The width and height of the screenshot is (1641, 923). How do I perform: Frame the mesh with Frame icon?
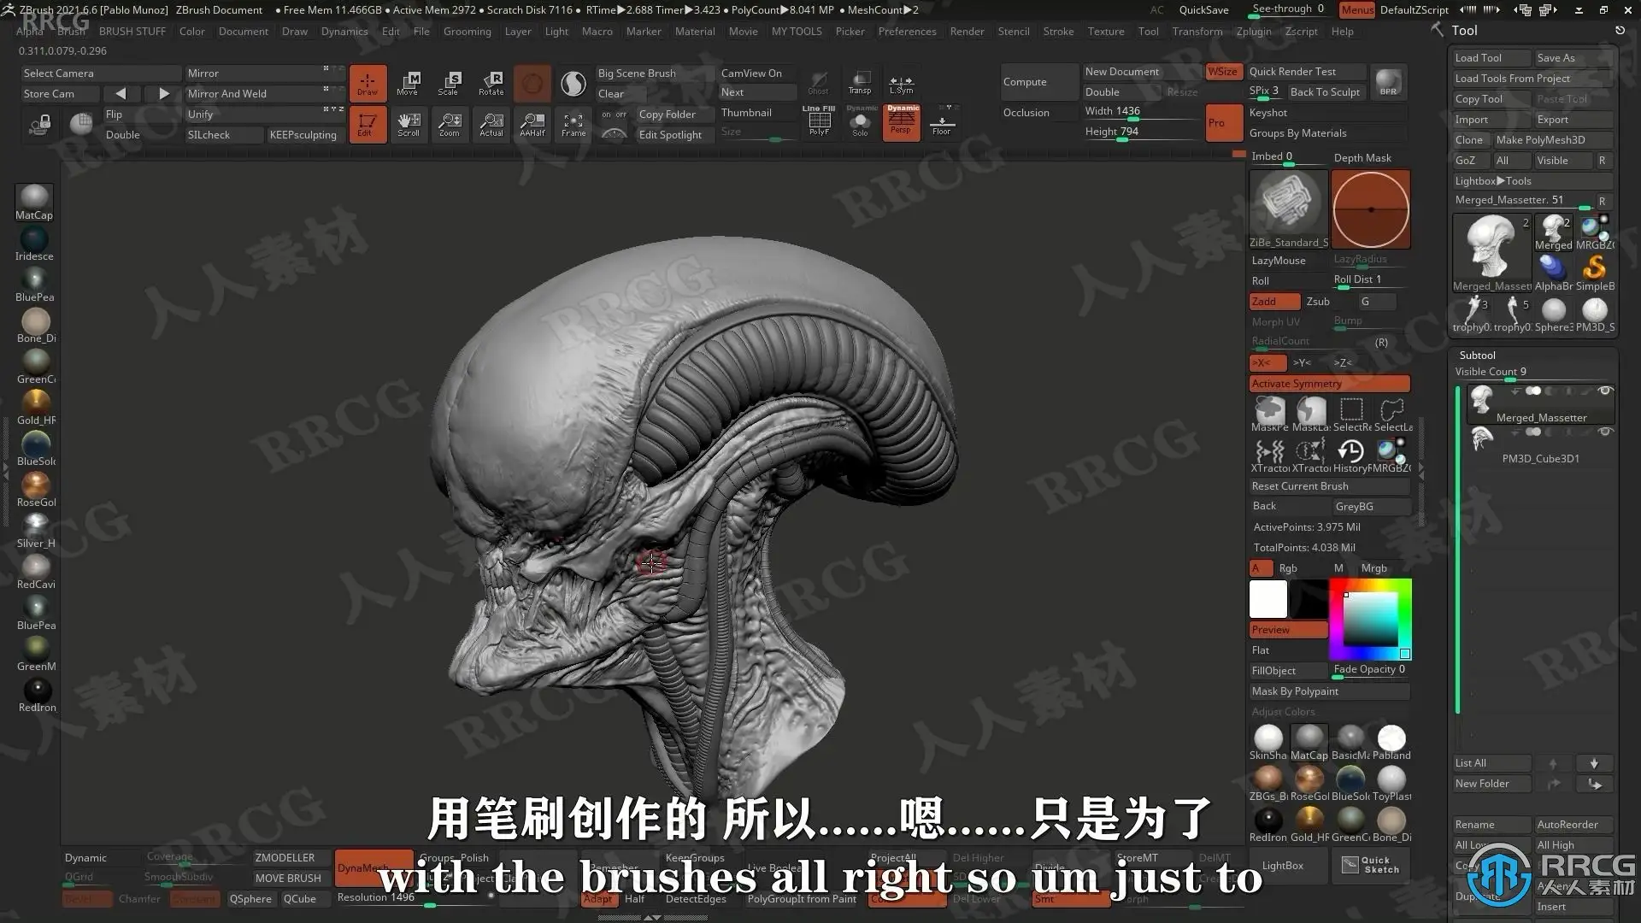(x=573, y=124)
